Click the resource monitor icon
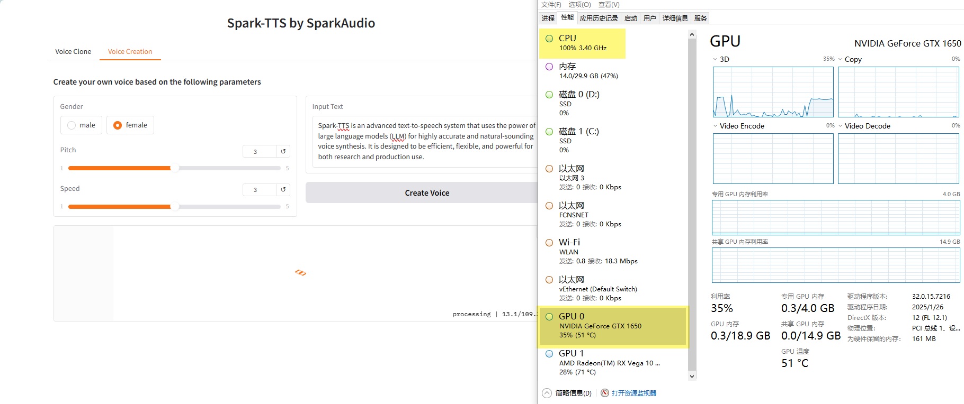Viewport: 964px width, 404px height. tap(605, 393)
